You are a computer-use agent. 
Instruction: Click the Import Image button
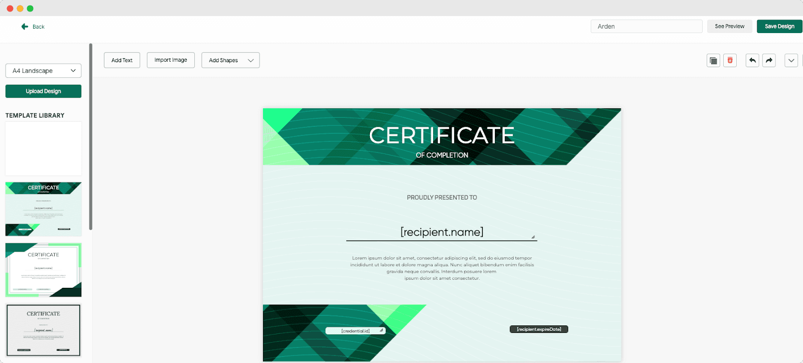(x=171, y=60)
